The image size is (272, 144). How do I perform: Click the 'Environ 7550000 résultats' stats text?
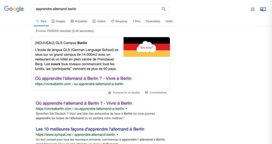[x=65, y=31]
